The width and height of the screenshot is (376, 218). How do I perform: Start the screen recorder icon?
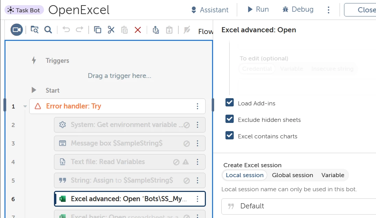(16, 30)
